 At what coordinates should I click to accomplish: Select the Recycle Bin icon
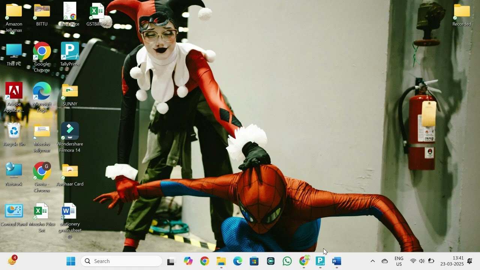pos(14,135)
